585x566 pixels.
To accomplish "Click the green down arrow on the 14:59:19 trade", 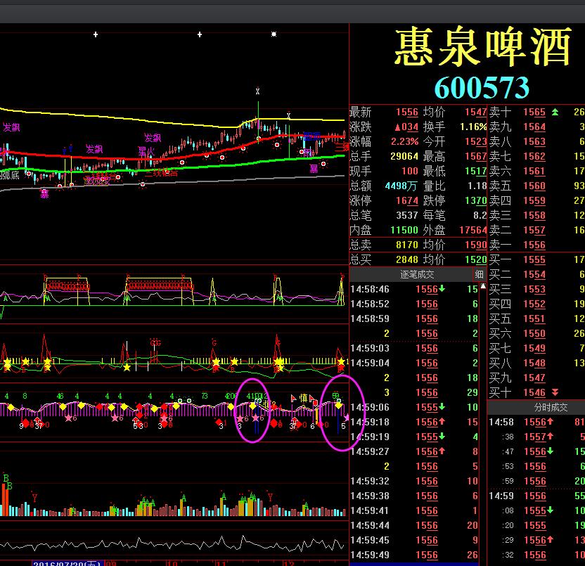I will [442, 436].
